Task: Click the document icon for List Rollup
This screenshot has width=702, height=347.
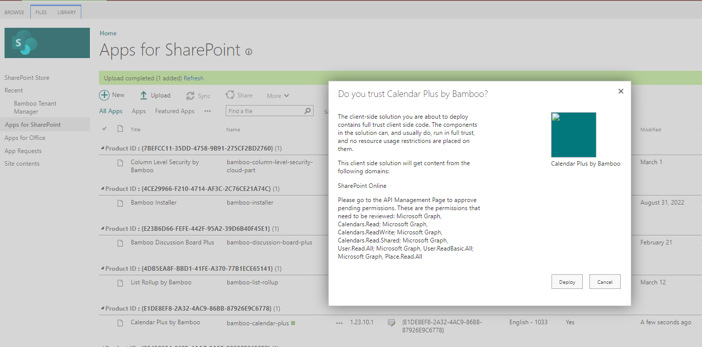Action: click(x=120, y=283)
